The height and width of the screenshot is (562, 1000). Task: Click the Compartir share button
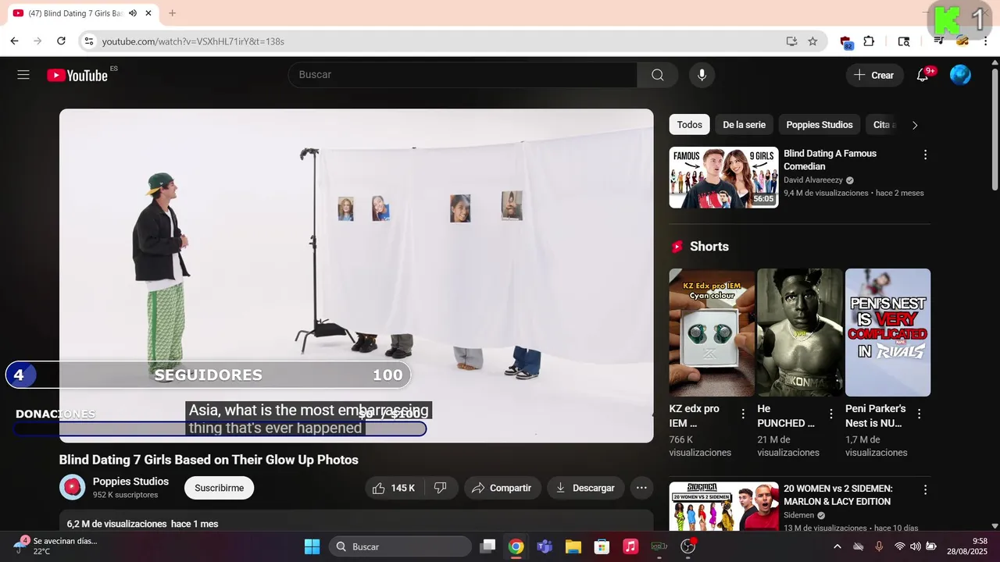502,488
